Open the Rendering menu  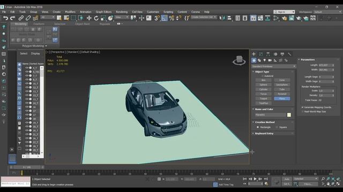(122, 12)
